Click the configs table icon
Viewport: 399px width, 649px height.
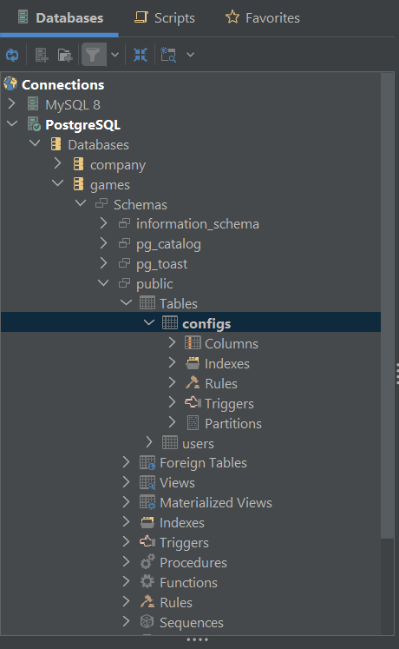(x=170, y=323)
